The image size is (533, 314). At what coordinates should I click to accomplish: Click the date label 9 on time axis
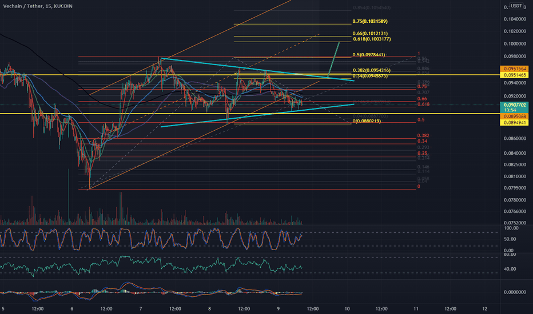pyautogui.click(x=279, y=309)
